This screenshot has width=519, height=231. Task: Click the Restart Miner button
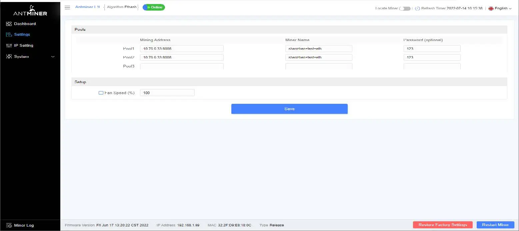[x=495, y=225]
